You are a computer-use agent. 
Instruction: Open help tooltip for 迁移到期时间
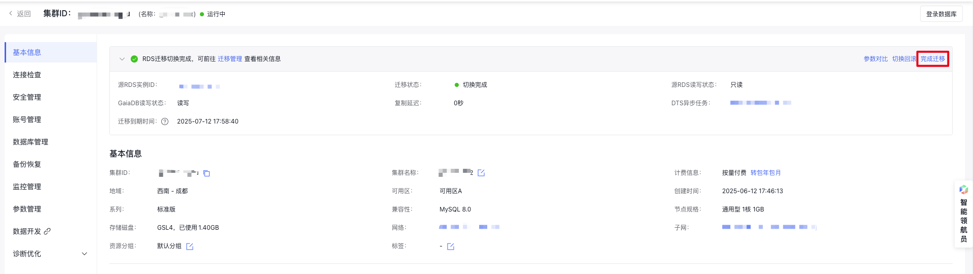165,121
